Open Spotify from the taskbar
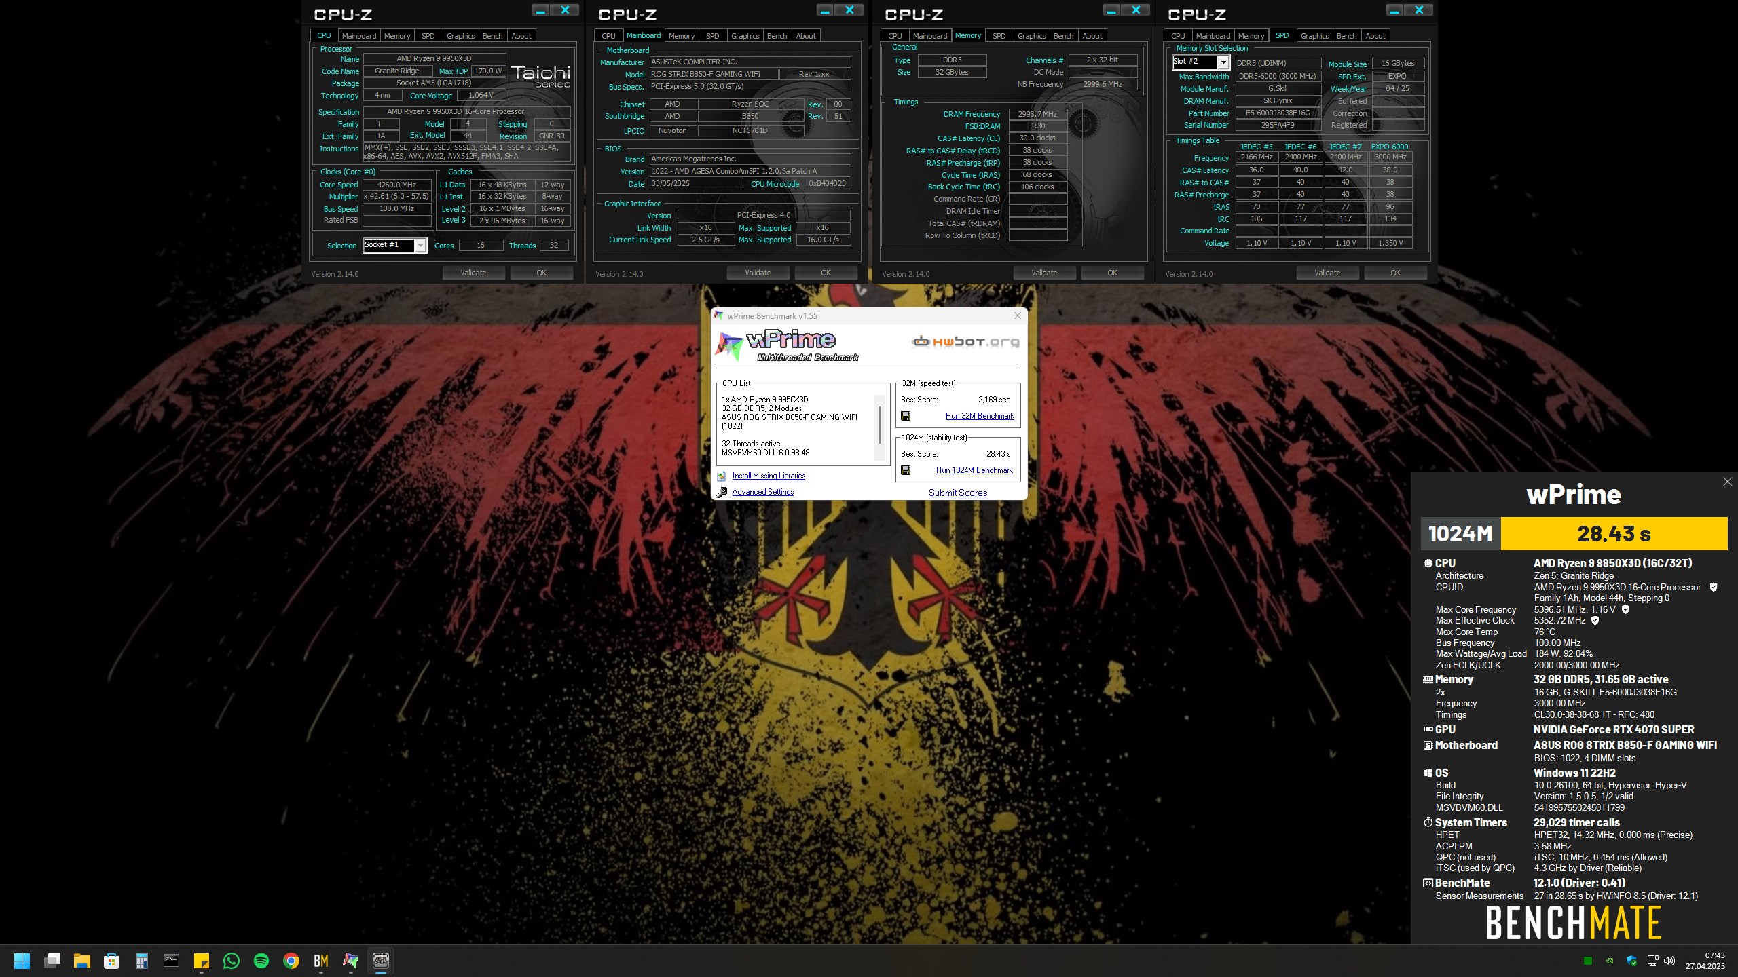This screenshot has width=1738, height=977. (261, 961)
